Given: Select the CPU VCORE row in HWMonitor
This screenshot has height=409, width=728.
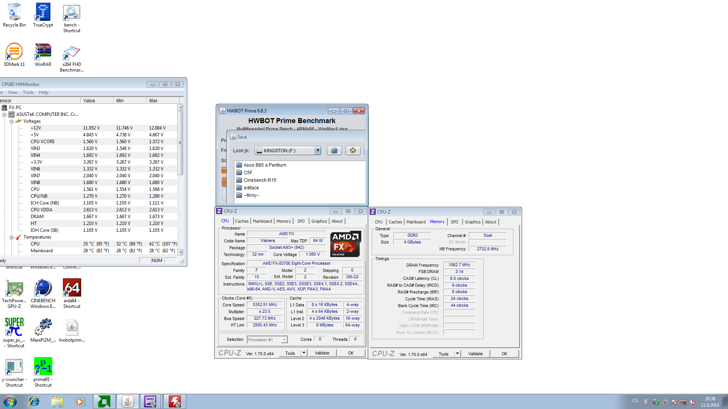Looking at the screenshot, I should point(103,142).
